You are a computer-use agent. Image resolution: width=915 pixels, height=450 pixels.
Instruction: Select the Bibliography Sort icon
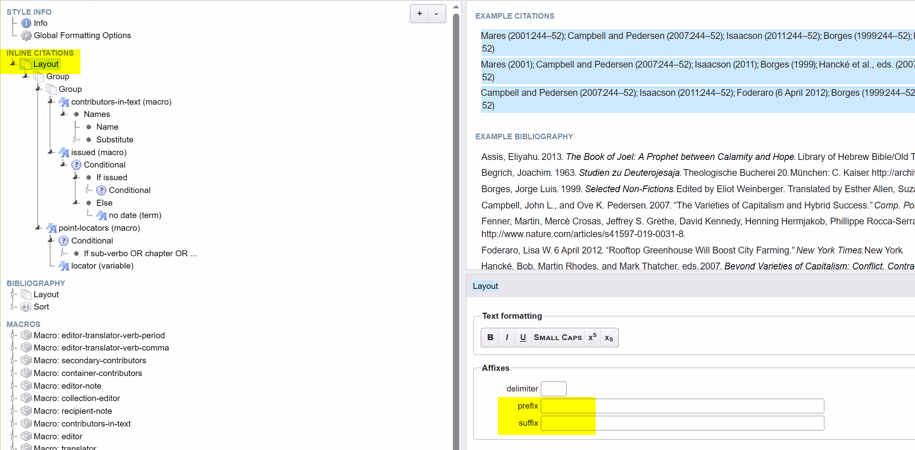pos(26,307)
